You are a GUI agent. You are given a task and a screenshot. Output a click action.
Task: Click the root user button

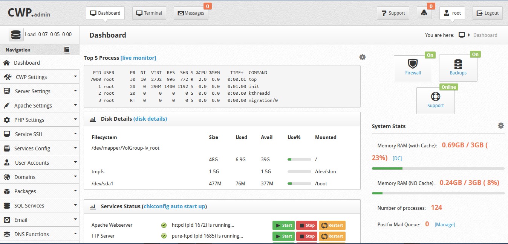coord(452,13)
